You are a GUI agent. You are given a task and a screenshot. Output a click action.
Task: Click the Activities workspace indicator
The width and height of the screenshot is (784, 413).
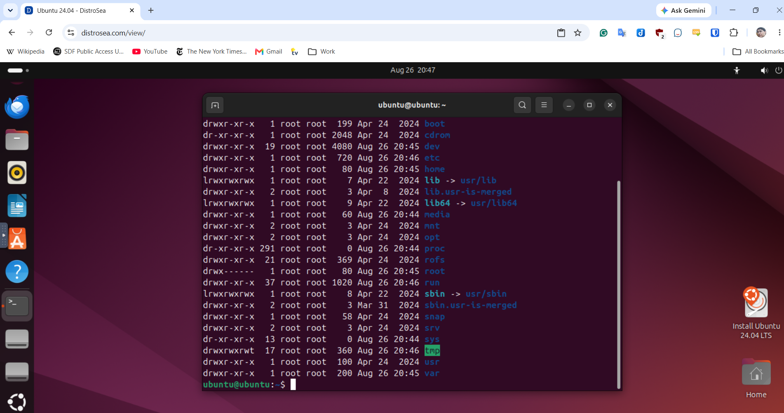(18, 70)
